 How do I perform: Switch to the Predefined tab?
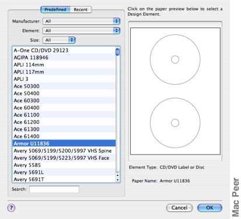pyautogui.click(x=55, y=9)
